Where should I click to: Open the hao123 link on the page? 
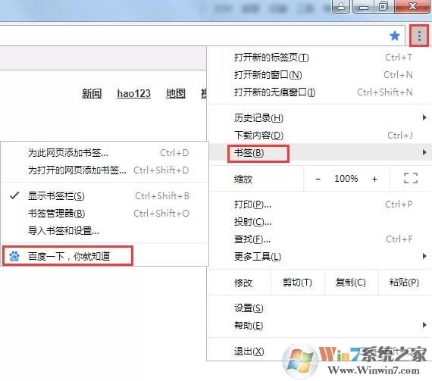pyautogui.click(x=134, y=93)
